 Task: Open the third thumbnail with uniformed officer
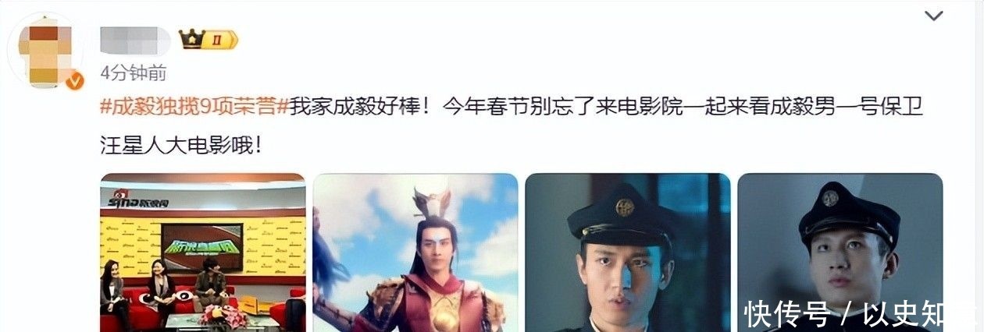point(628,253)
